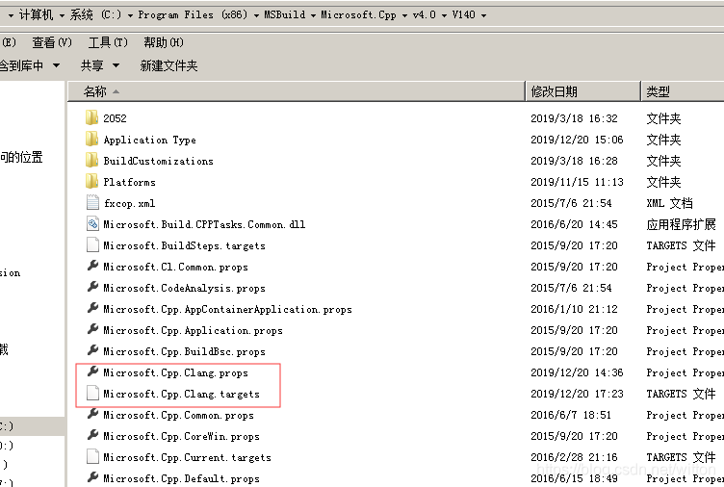
Task: Select the file name Microsoft.Cpp.BuildBsc.props
Action: 184,351
